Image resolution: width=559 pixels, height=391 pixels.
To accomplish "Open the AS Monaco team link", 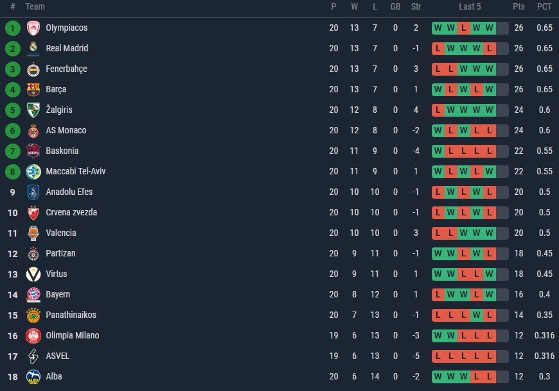I will [66, 130].
